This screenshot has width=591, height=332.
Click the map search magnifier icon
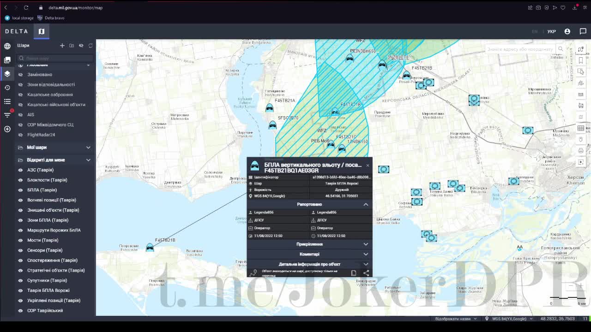(561, 49)
